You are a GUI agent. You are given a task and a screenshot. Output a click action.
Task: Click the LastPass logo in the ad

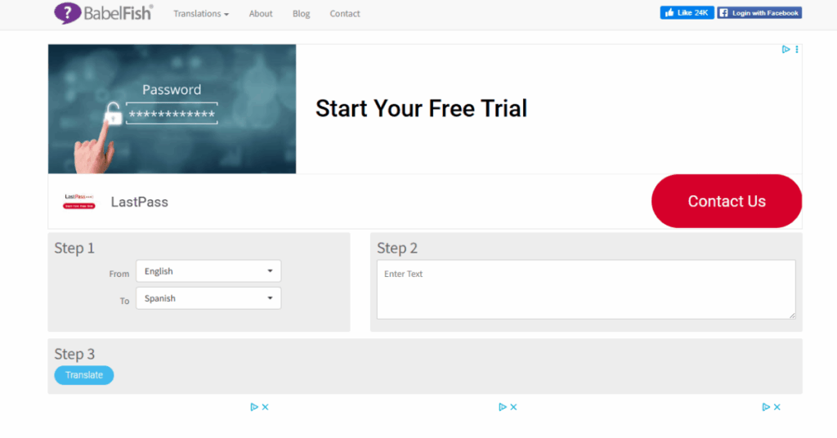click(x=79, y=202)
